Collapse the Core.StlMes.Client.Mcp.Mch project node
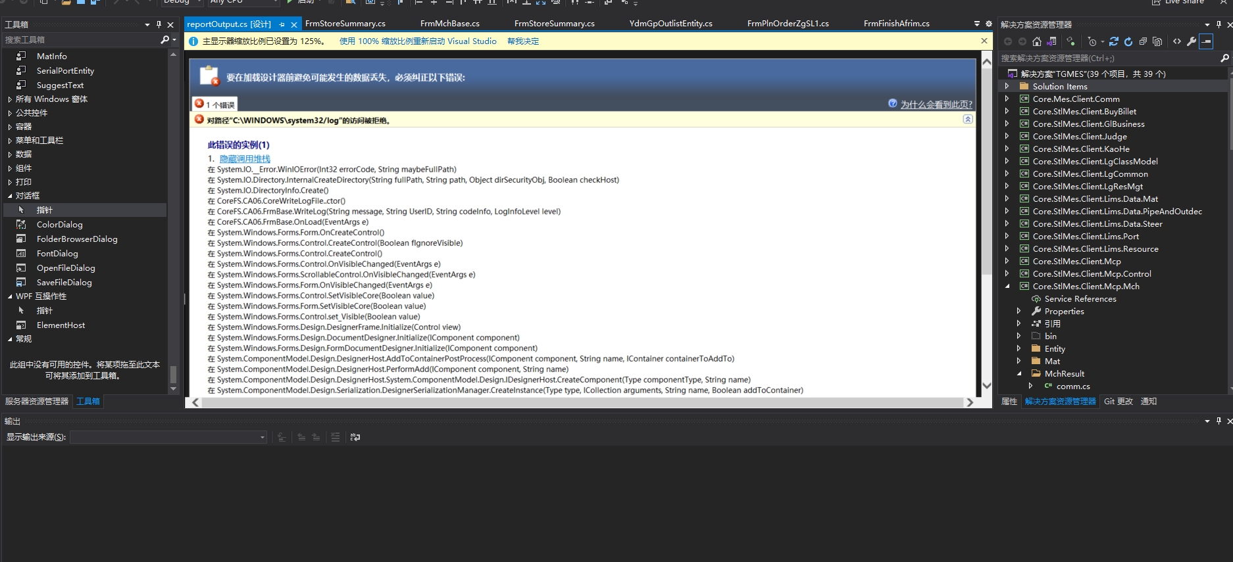Image resolution: width=1233 pixels, height=562 pixels. (1007, 287)
